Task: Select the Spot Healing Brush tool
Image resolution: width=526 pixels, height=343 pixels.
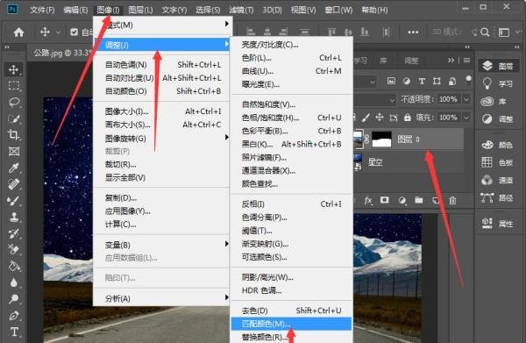Action: [14, 184]
